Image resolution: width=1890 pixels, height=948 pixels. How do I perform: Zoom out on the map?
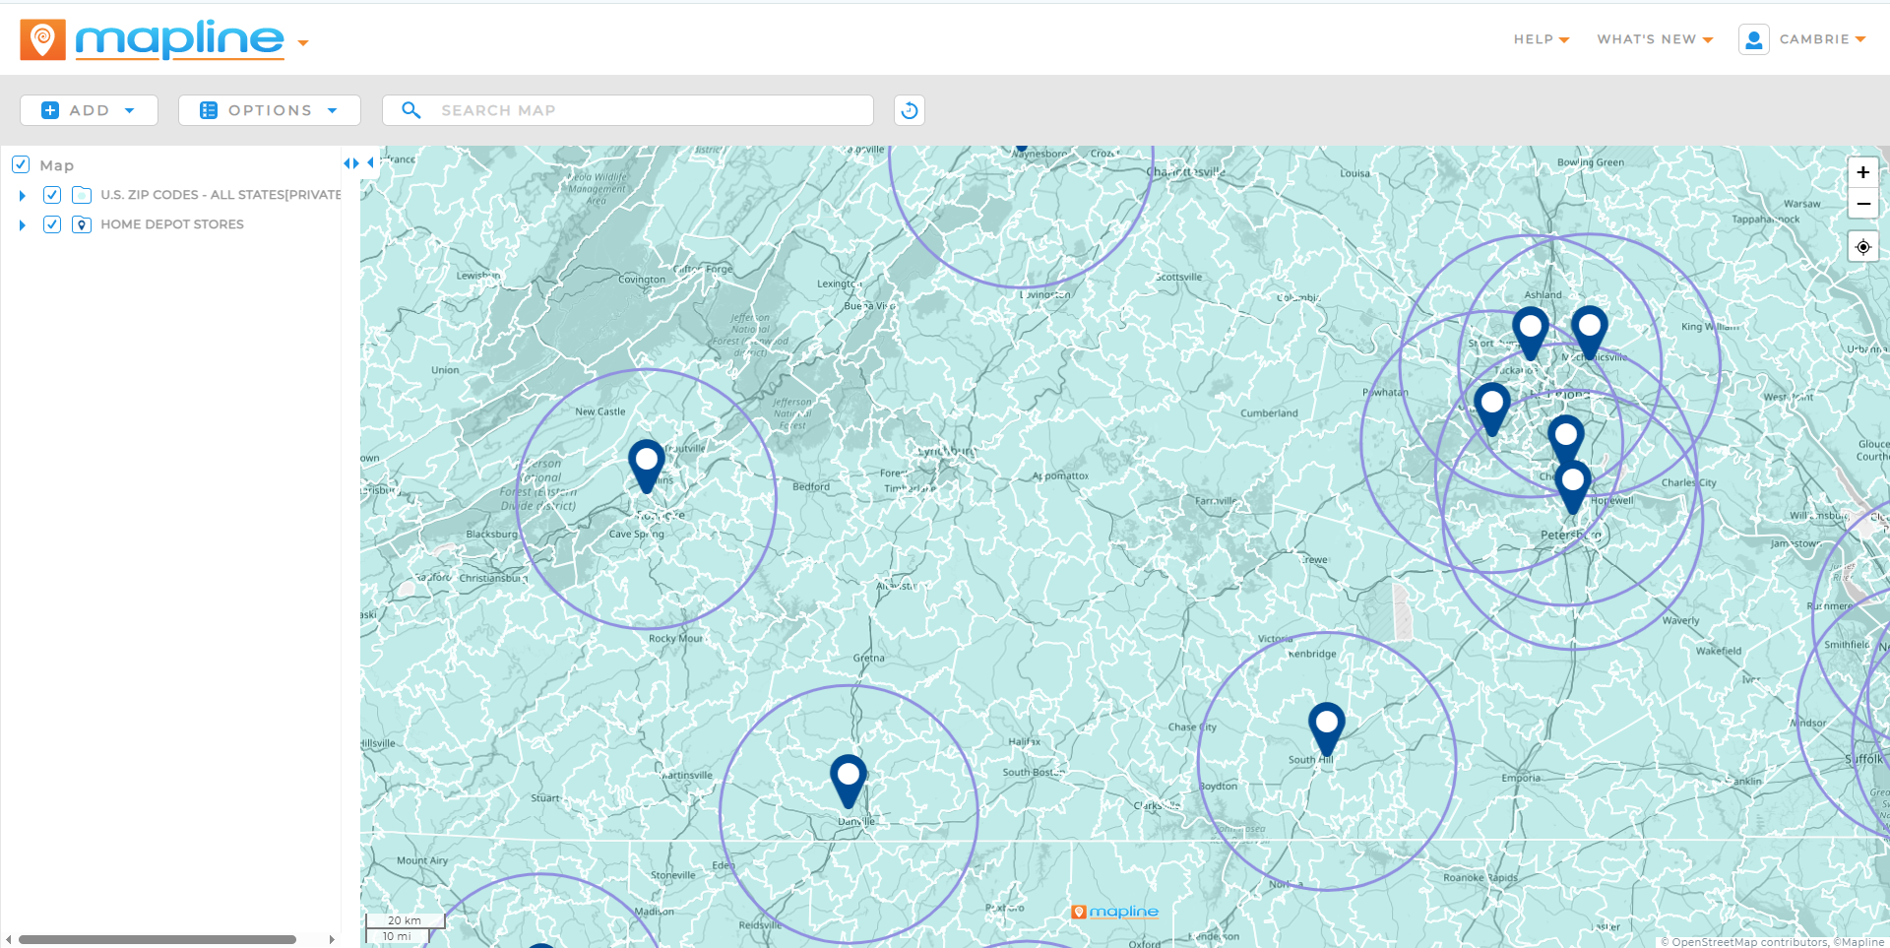pos(1862,203)
